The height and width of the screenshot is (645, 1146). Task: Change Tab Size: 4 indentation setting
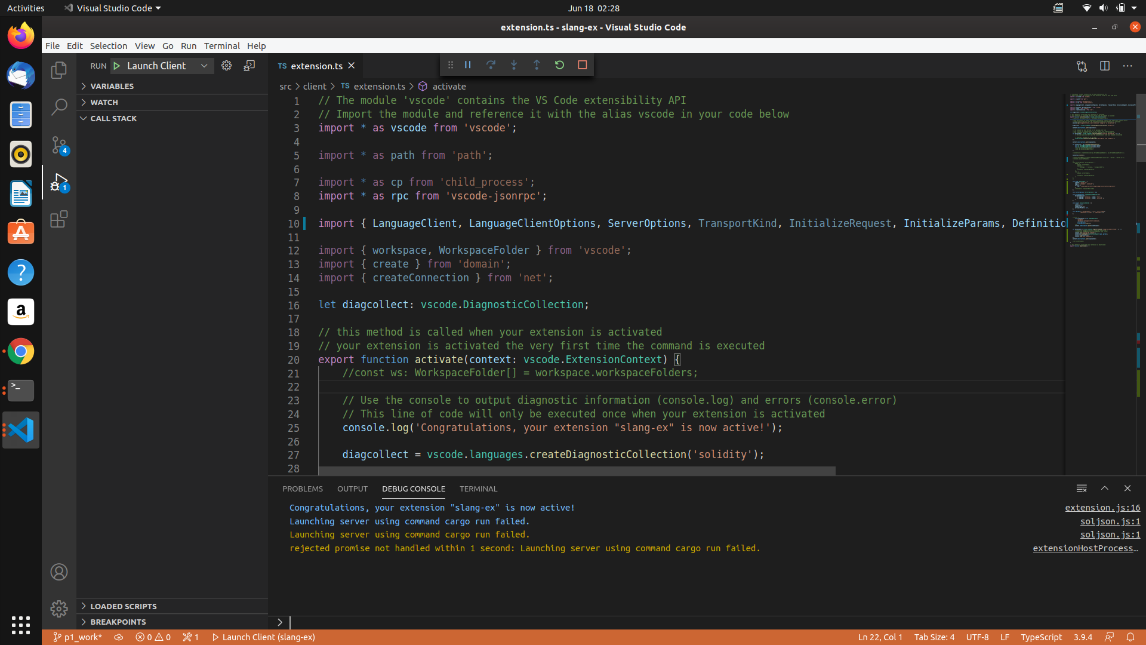pyautogui.click(x=934, y=637)
